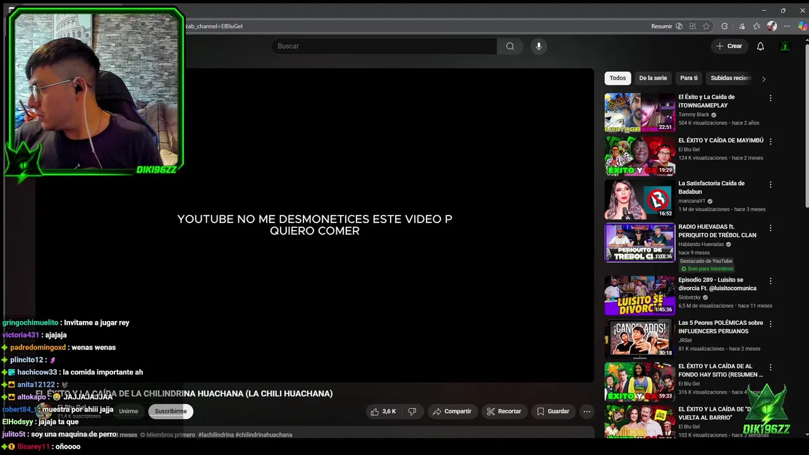Open split screen or apps icon in address bar
The image size is (809, 455).
tap(693, 26)
